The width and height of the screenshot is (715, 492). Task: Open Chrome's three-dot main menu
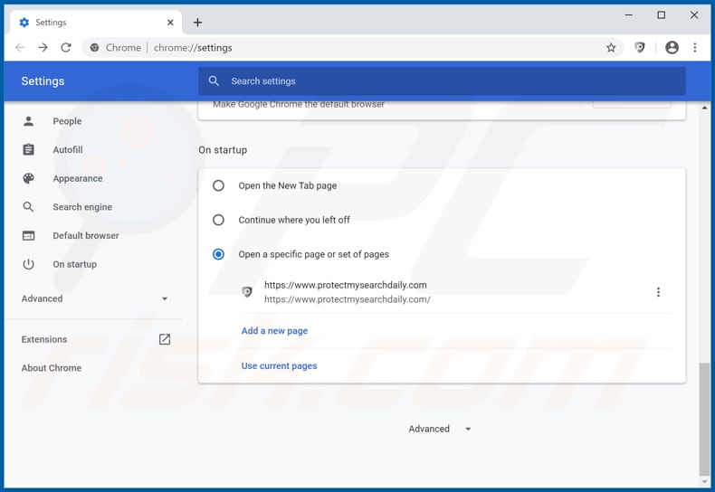point(695,47)
